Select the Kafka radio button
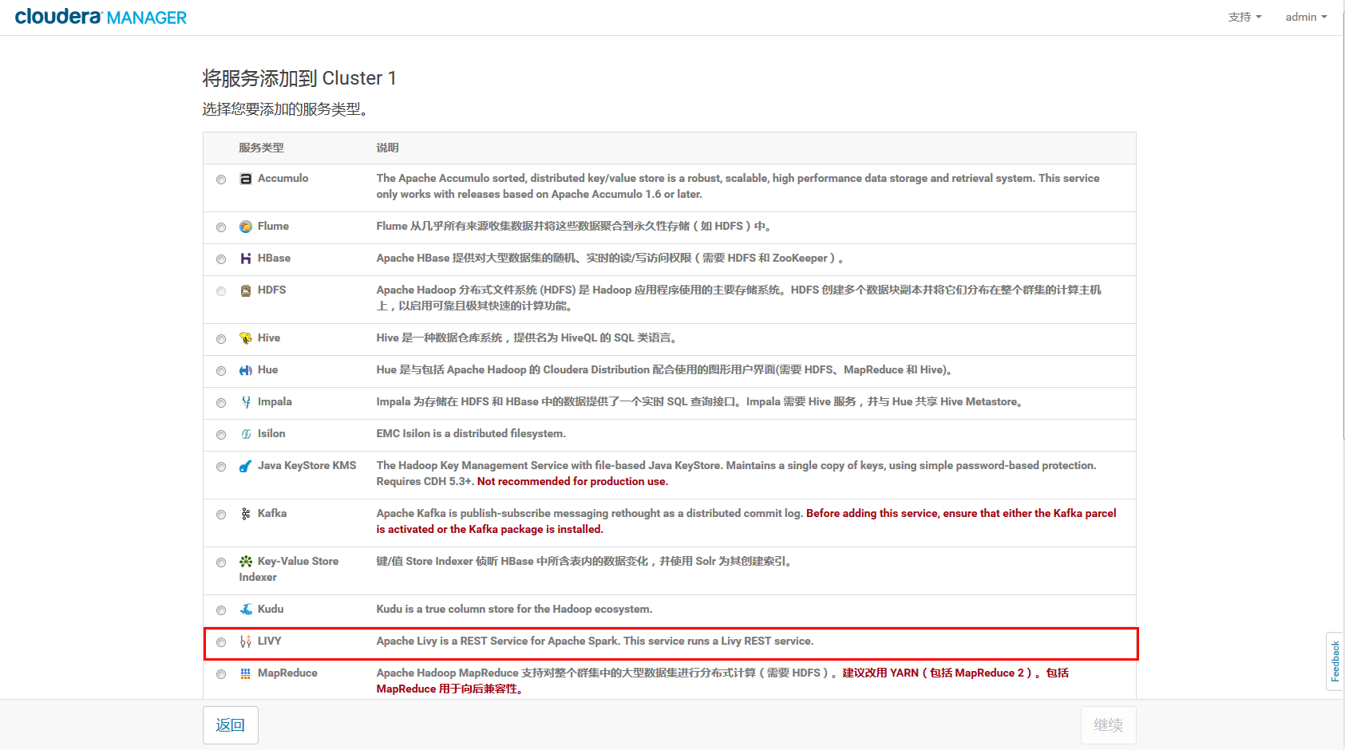Viewport: 1345px width, 750px height. [x=221, y=515]
